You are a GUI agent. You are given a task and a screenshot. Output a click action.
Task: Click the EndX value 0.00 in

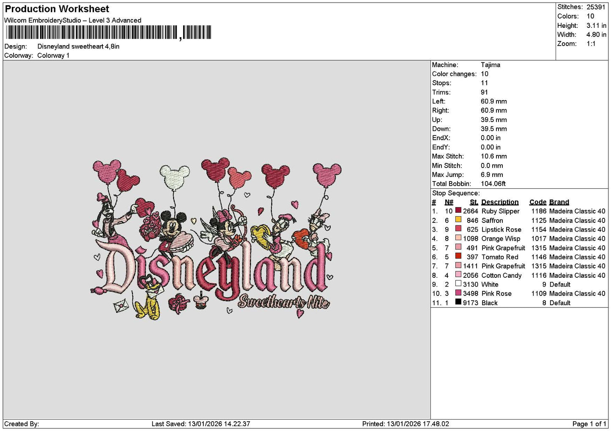click(490, 138)
